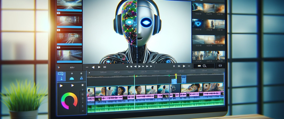Click the green playhead line on the timeline
The image size is (284, 119).
135,92
